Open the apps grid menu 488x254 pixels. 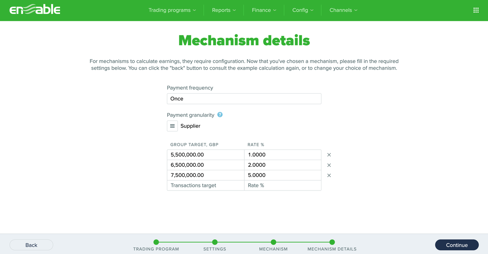pos(476,10)
